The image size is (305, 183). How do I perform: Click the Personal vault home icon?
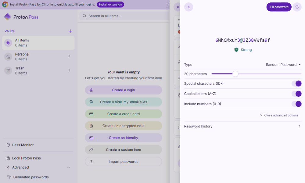coord(8,57)
